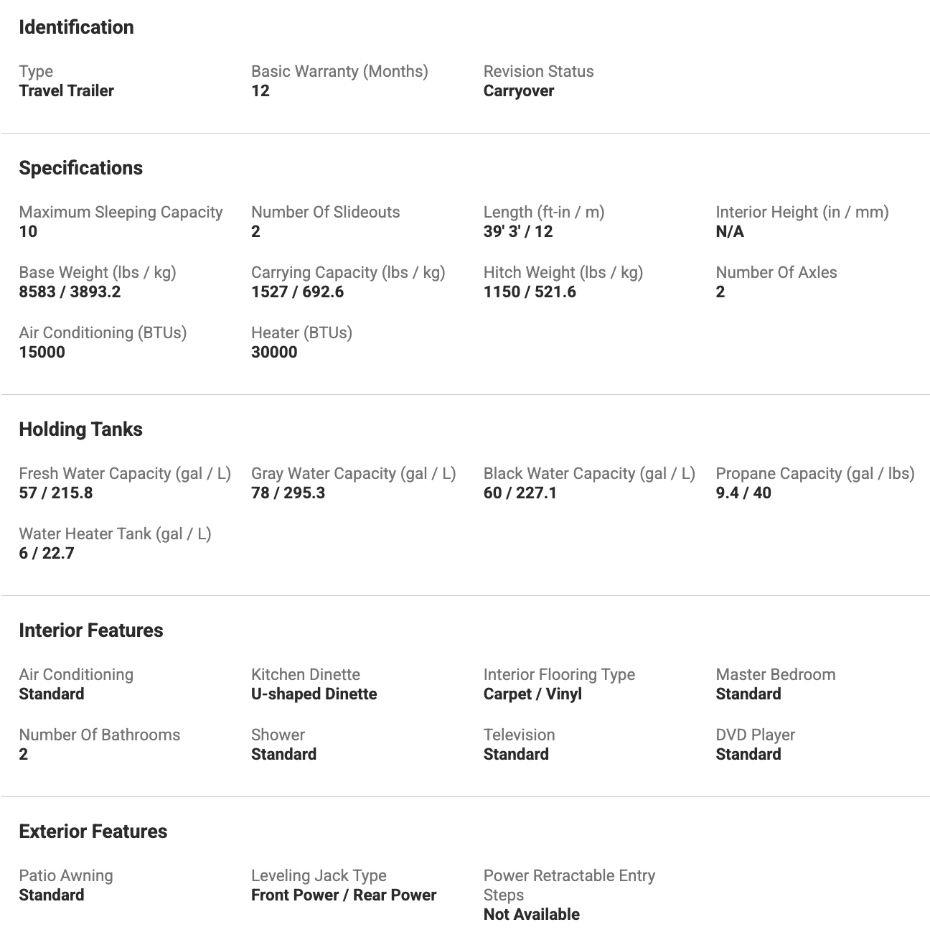Click the Heater (BTUs) value 30000
Screen dimensions: 930x945
[x=274, y=352]
